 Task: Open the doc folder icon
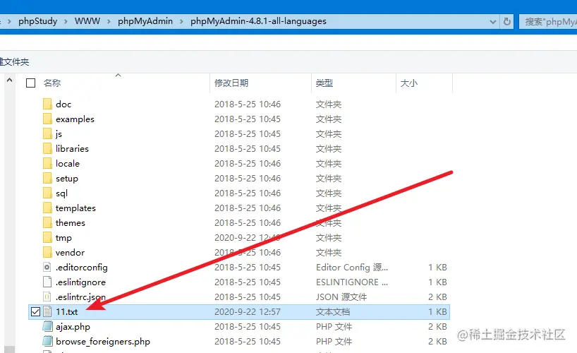[47, 104]
